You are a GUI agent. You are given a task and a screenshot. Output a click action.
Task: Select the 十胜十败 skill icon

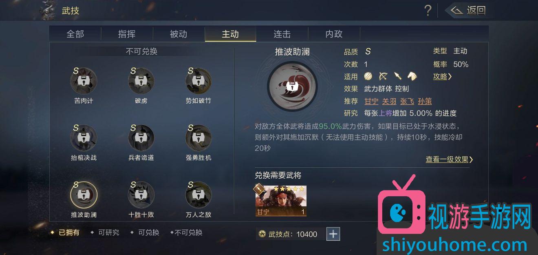[x=141, y=195]
